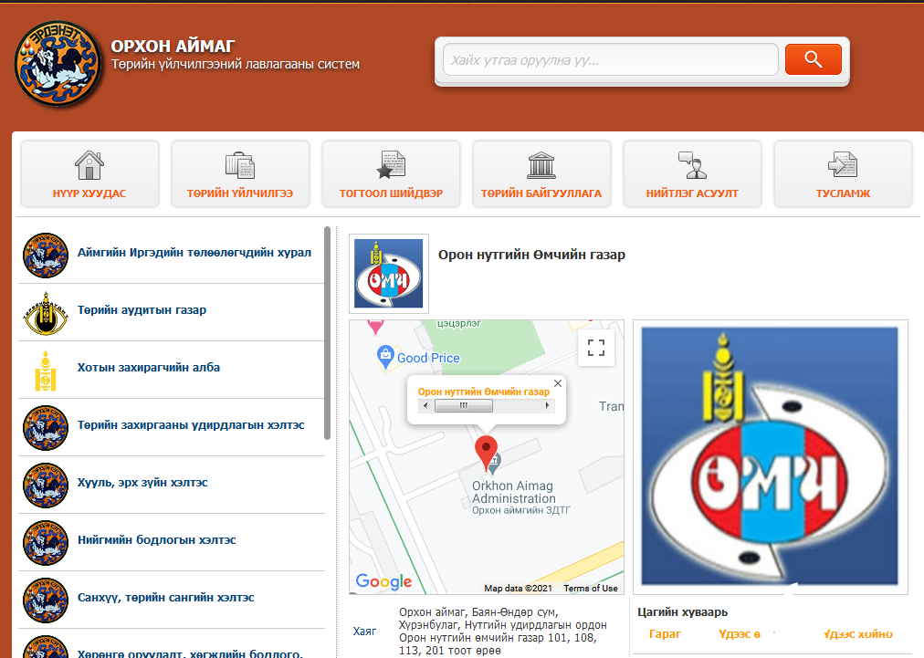Screen dimensions: 924x658
Task: Open the Google logo link on map
Action: (383, 581)
